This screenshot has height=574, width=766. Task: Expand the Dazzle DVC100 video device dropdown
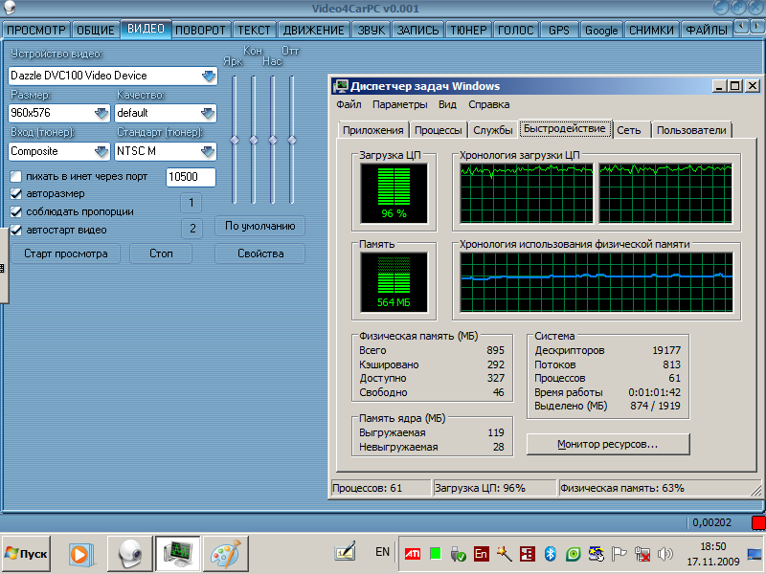pos(209,76)
